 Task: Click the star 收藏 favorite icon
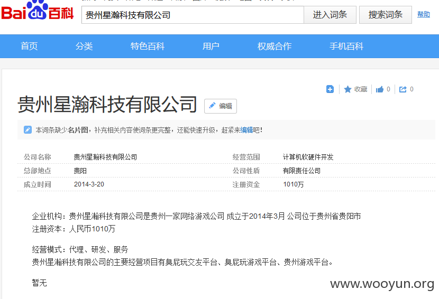click(x=347, y=89)
